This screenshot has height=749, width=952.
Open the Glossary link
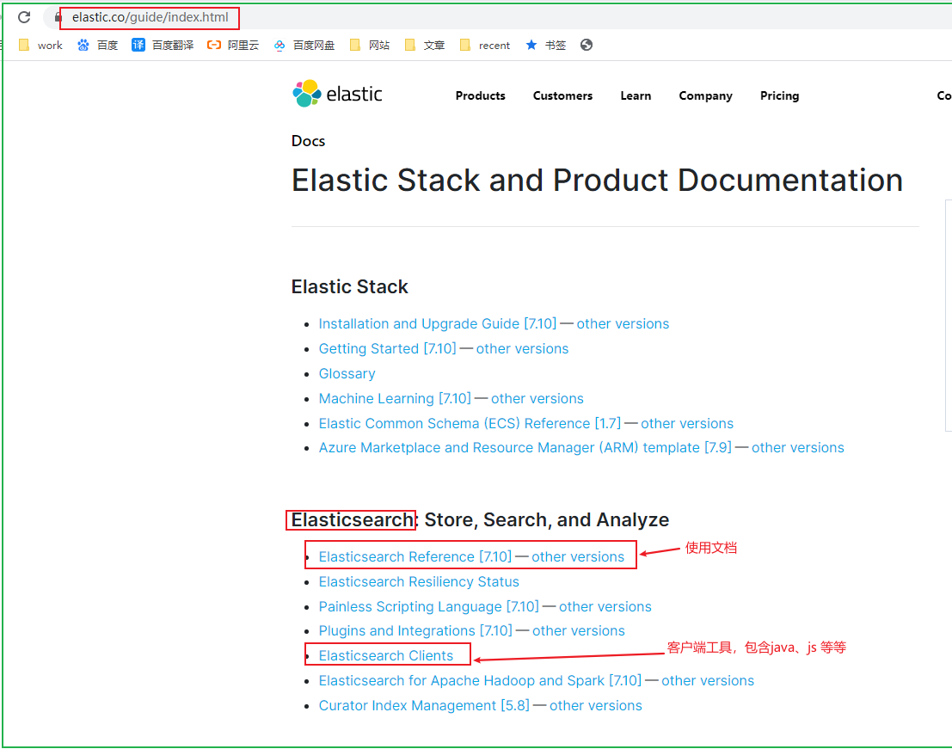click(x=347, y=373)
